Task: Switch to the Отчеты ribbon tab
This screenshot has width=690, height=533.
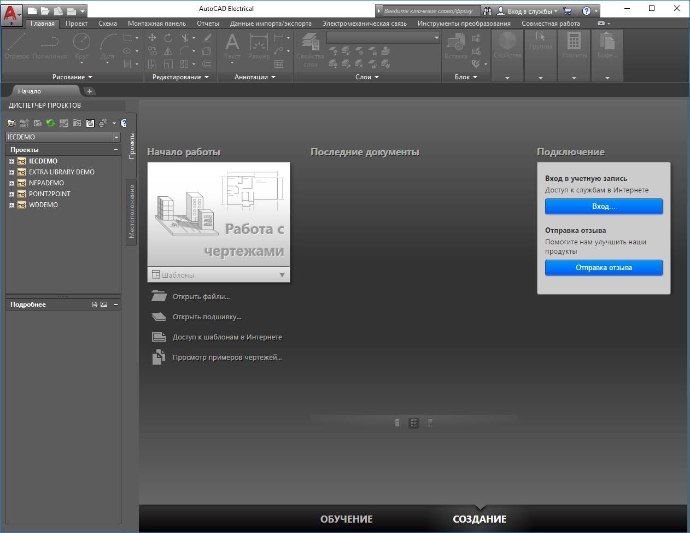Action: (x=208, y=24)
